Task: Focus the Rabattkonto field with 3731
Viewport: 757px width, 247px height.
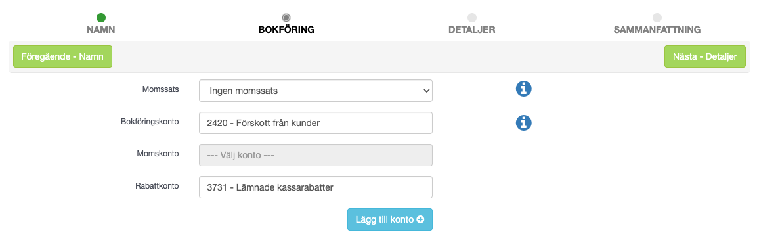Action: tap(316, 187)
